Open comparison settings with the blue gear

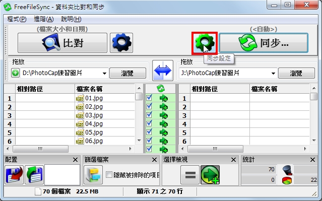point(121,43)
